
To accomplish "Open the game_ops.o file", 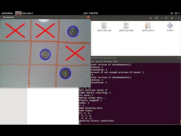I will (148, 27).
